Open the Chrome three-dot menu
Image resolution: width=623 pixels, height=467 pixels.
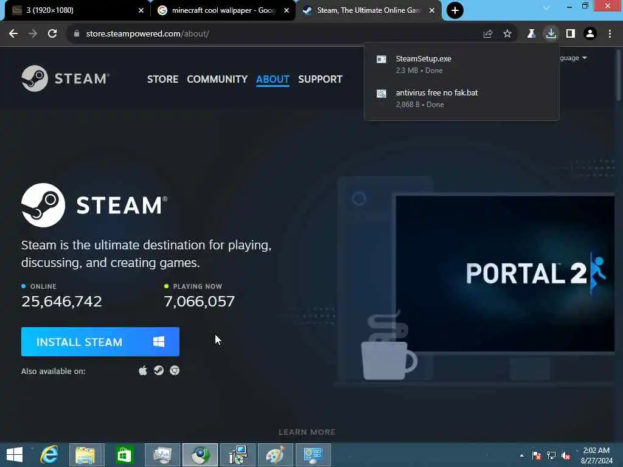click(610, 34)
